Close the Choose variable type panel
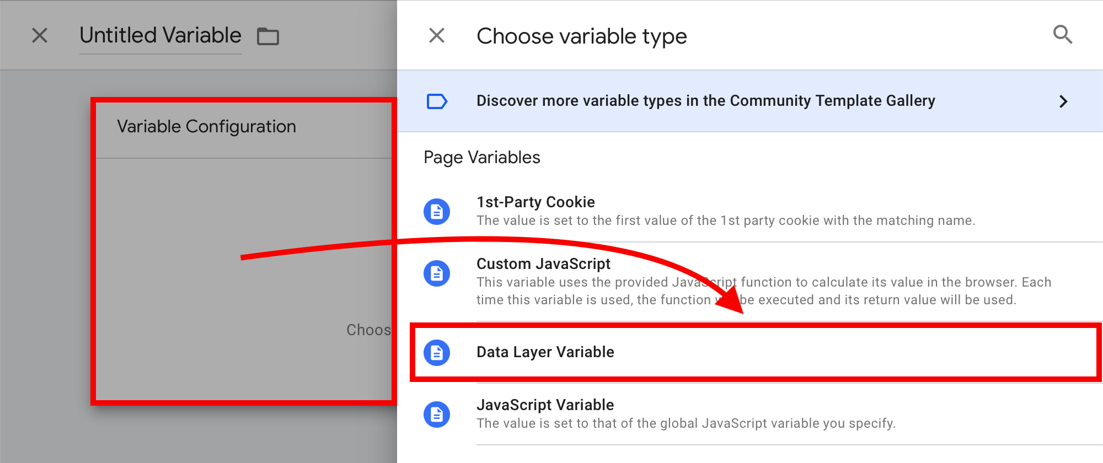This screenshot has width=1103, height=463. (x=437, y=36)
